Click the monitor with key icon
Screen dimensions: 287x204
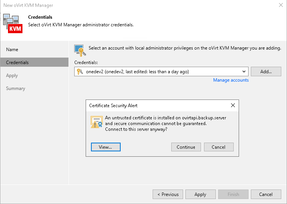tap(80, 50)
